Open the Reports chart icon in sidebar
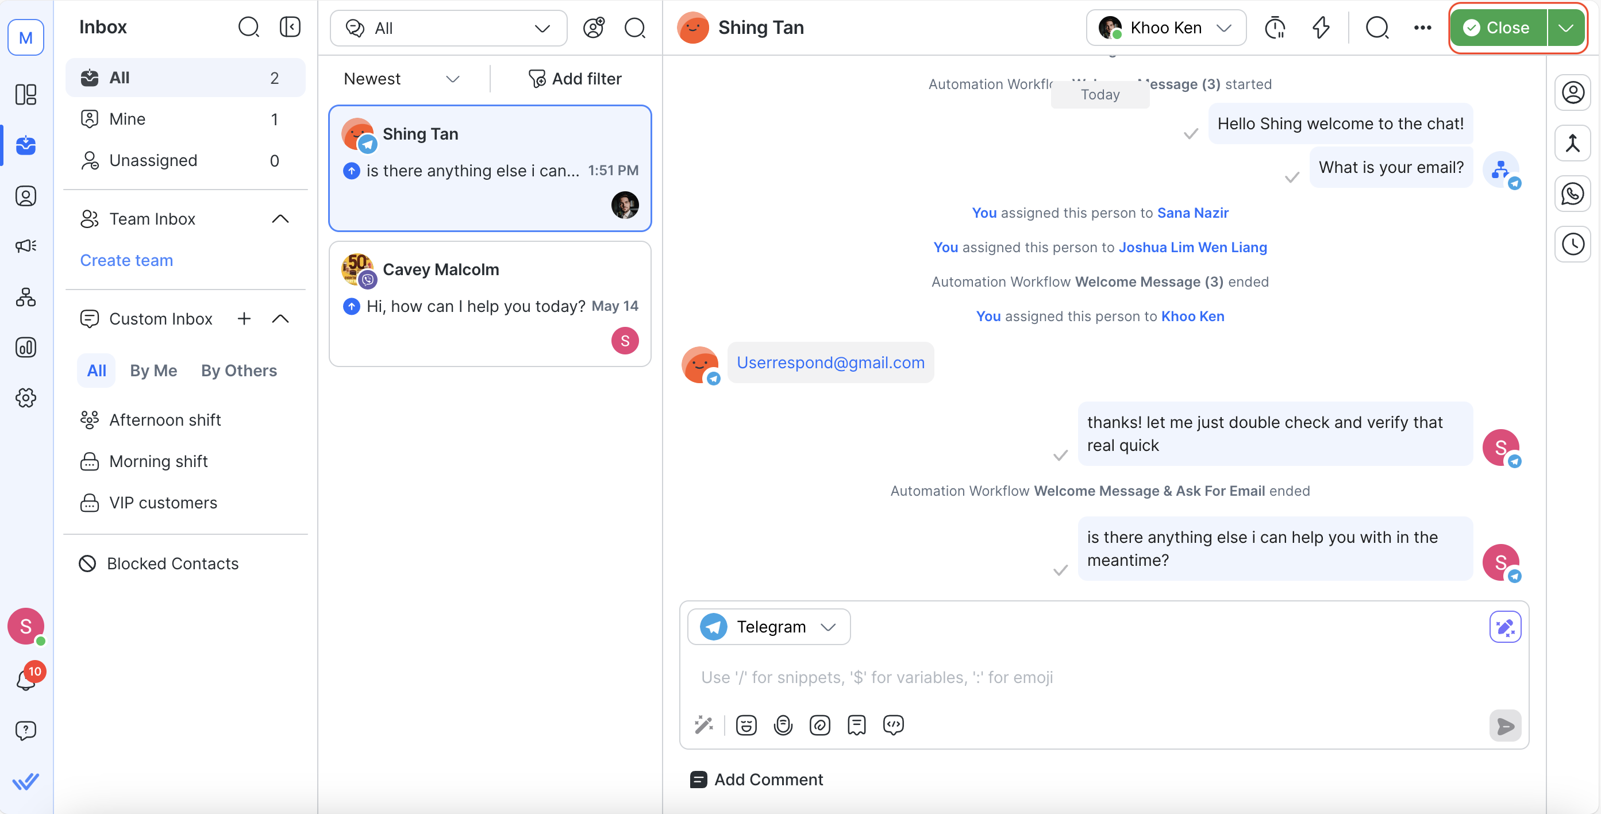The width and height of the screenshot is (1601, 814). coord(25,348)
